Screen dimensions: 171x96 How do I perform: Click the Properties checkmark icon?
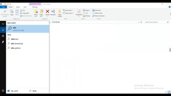(x=79, y=11)
